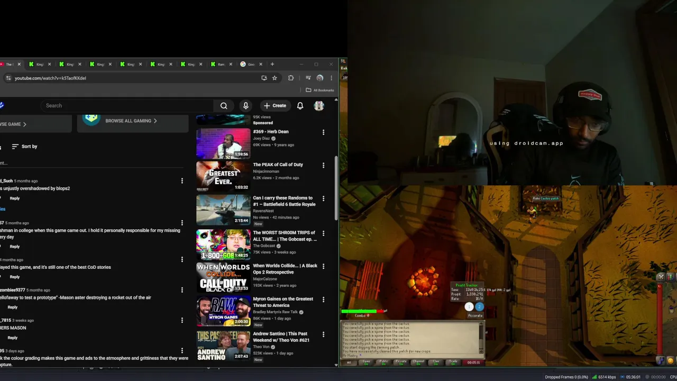
Task: Click the YouTube search magnifier button
Action: 224,105
